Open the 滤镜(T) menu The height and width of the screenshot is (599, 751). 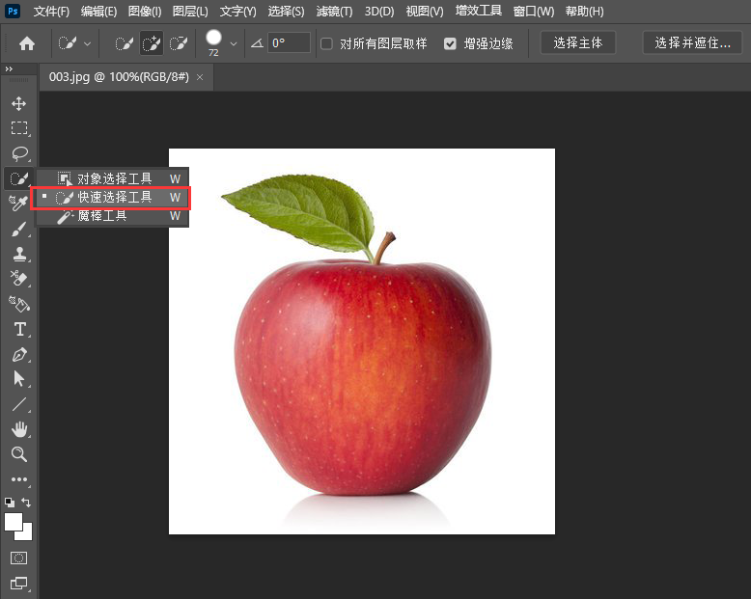(x=334, y=12)
